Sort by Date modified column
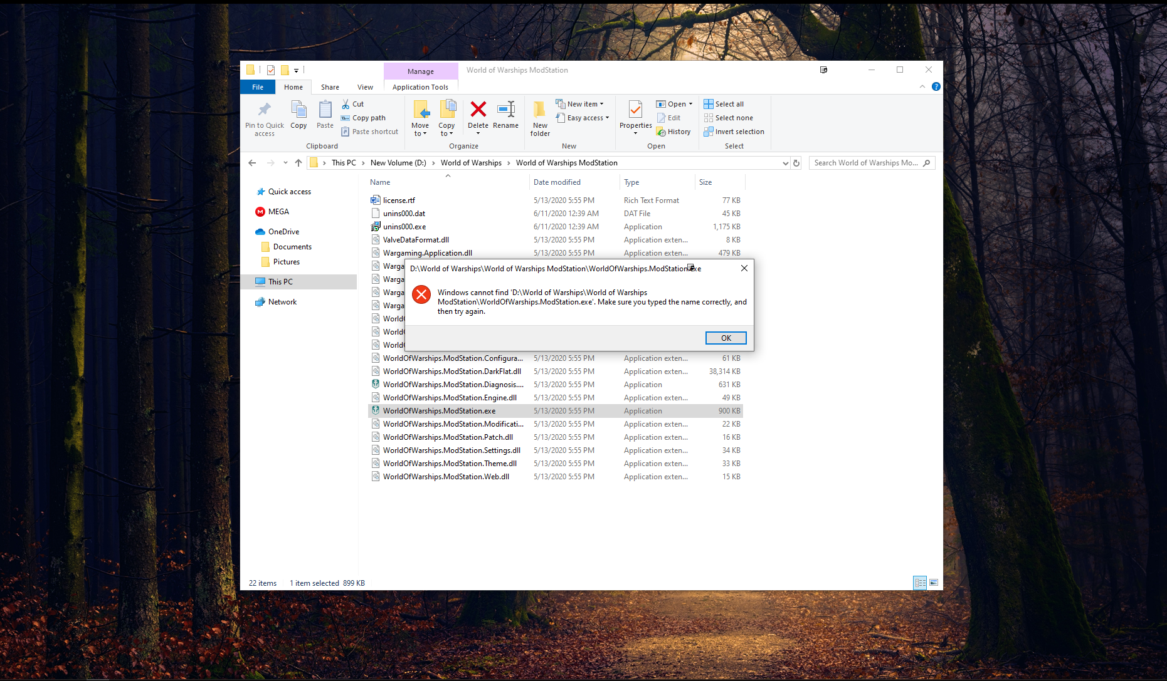This screenshot has height=681, width=1167. [557, 182]
